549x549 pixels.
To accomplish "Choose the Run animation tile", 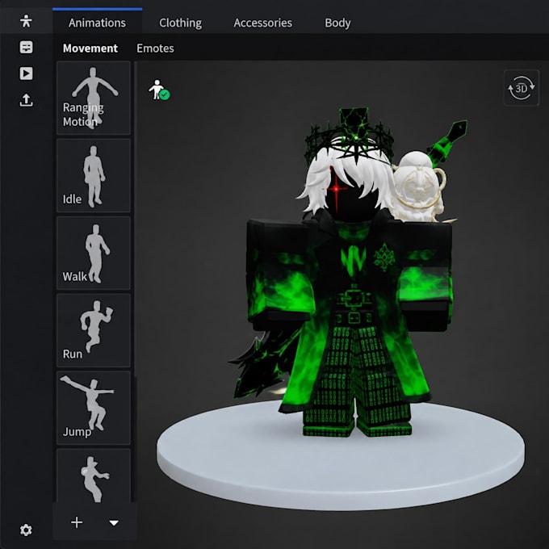I will (94, 330).
